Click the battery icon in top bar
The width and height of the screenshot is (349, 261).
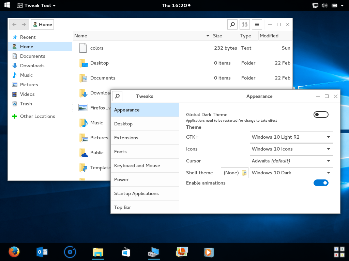334,5
